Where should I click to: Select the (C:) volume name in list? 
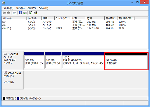(9, 28)
